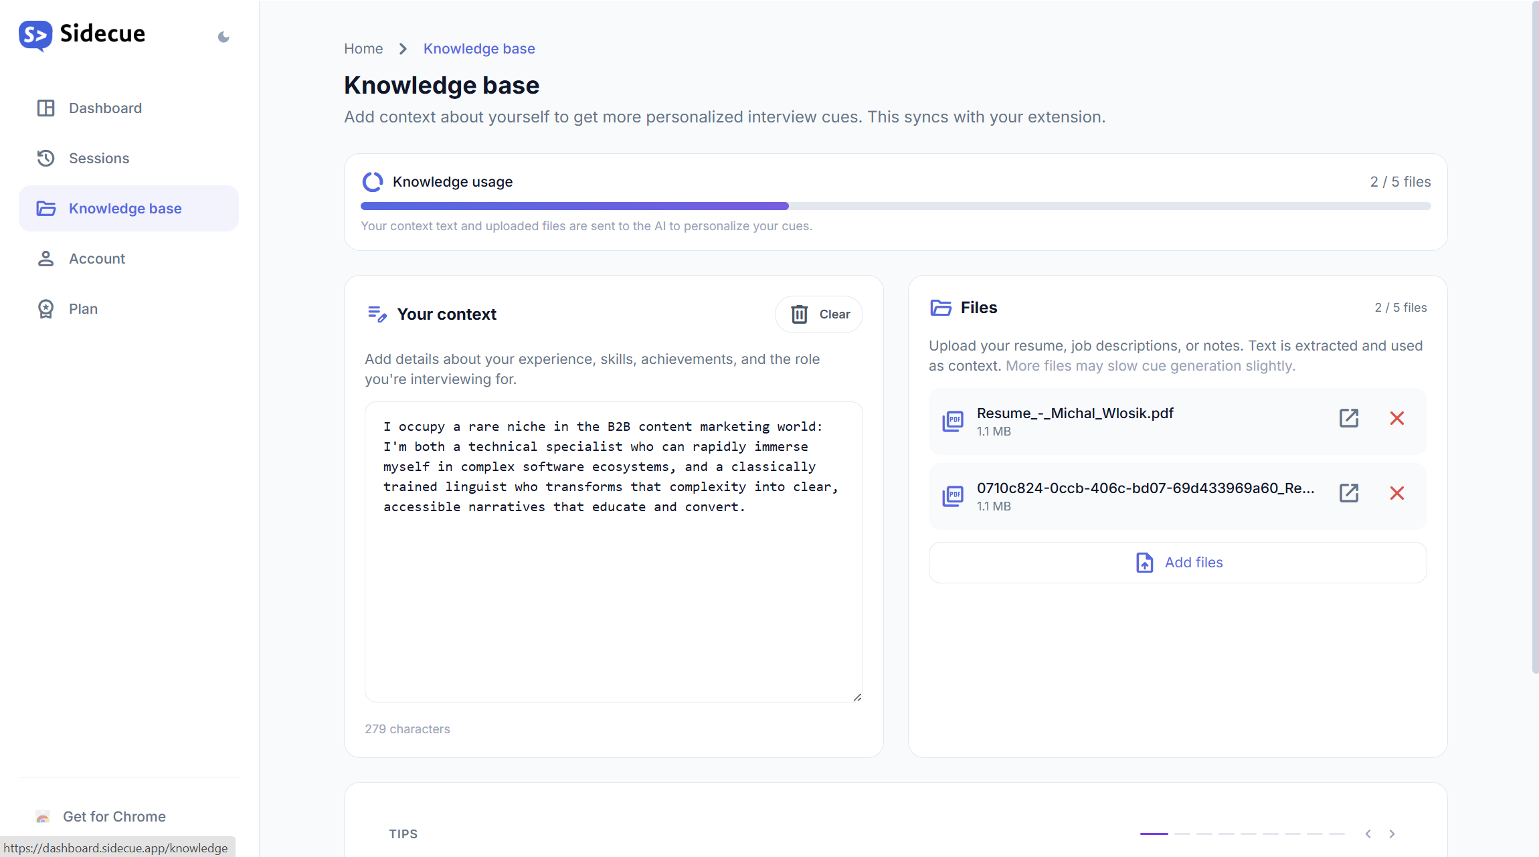This screenshot has height=857, width=1539.
Task: Show next tip with right chevron
Action: (x=1392, y=834)
